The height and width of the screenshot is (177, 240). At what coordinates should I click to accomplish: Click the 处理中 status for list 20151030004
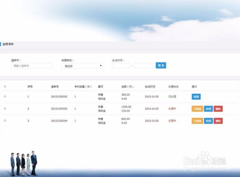pos(172,121)
